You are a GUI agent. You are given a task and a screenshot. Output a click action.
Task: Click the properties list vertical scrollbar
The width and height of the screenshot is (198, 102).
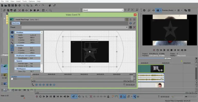(42, 52)
